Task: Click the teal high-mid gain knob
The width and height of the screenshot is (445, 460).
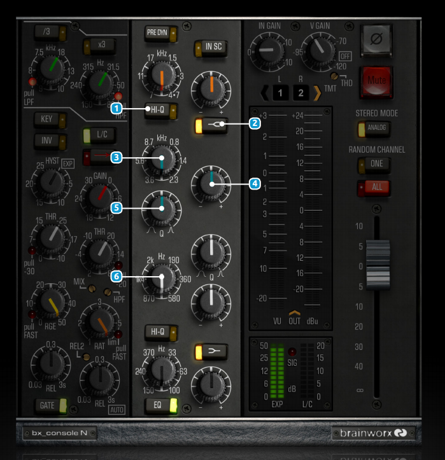Action: [211, 185]
